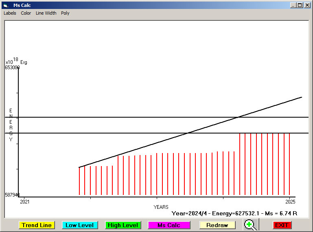Open the Line Width menu
Screen dimensions: 313x232
tap(46, 13)
